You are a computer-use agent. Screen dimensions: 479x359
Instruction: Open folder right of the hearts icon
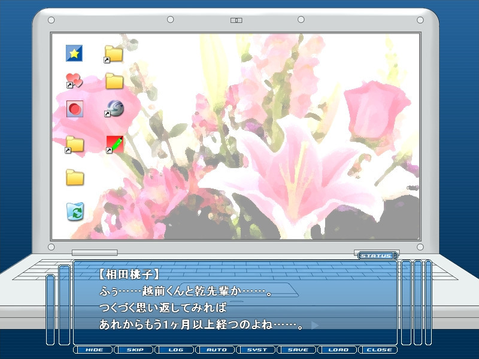coord(114,81)
